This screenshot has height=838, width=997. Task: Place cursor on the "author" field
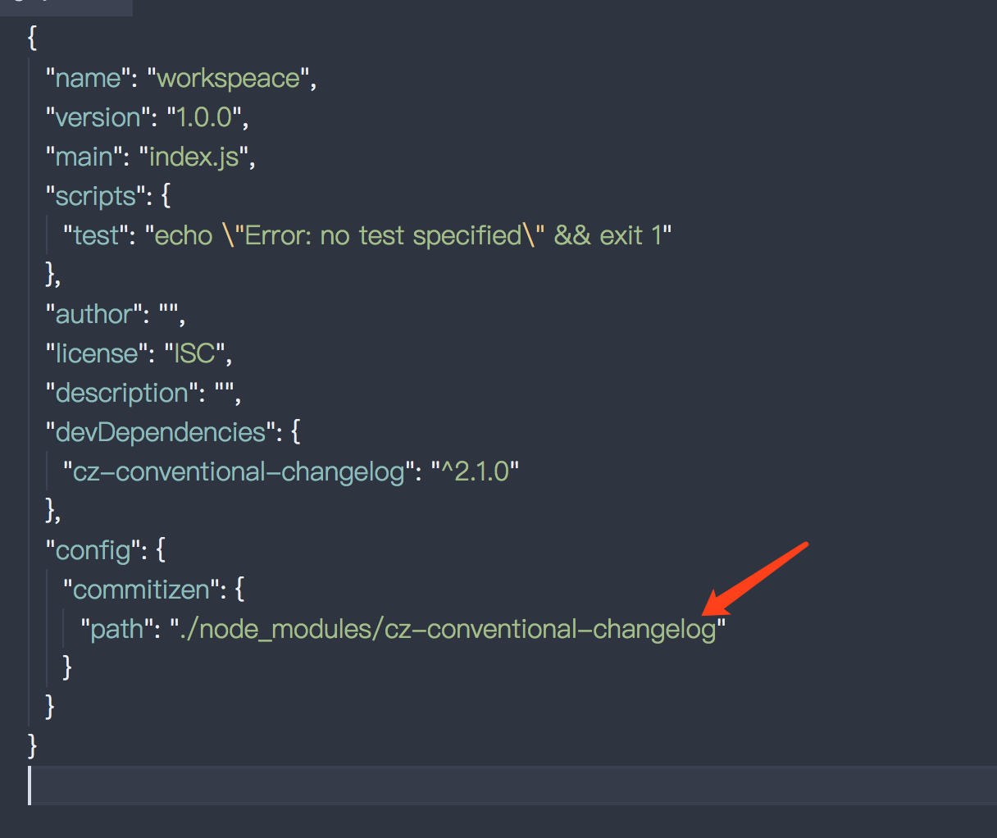click(x=90, y=313)
